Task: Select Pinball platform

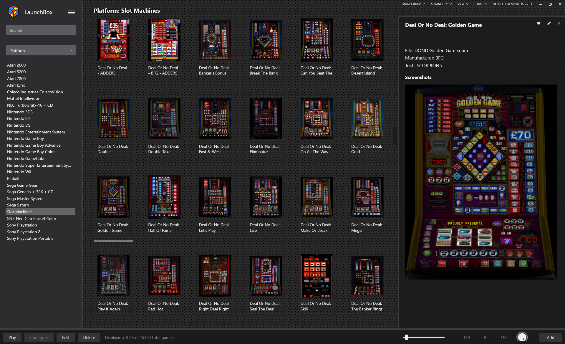Action: pos(13,178)
